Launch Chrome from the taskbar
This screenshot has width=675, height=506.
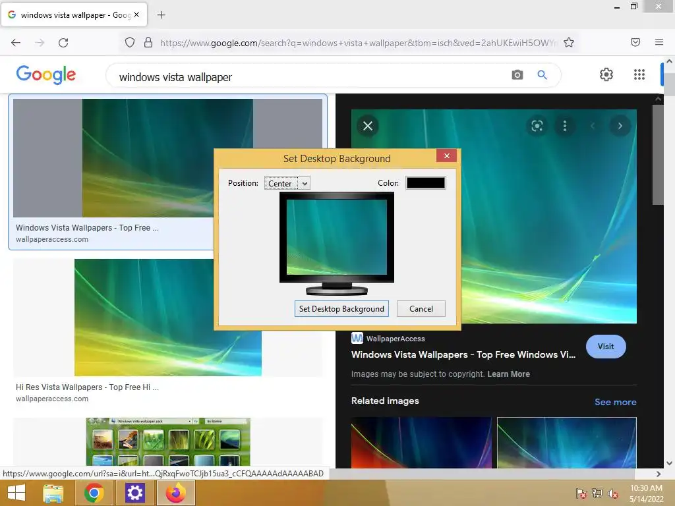click(x=94, y=493)
